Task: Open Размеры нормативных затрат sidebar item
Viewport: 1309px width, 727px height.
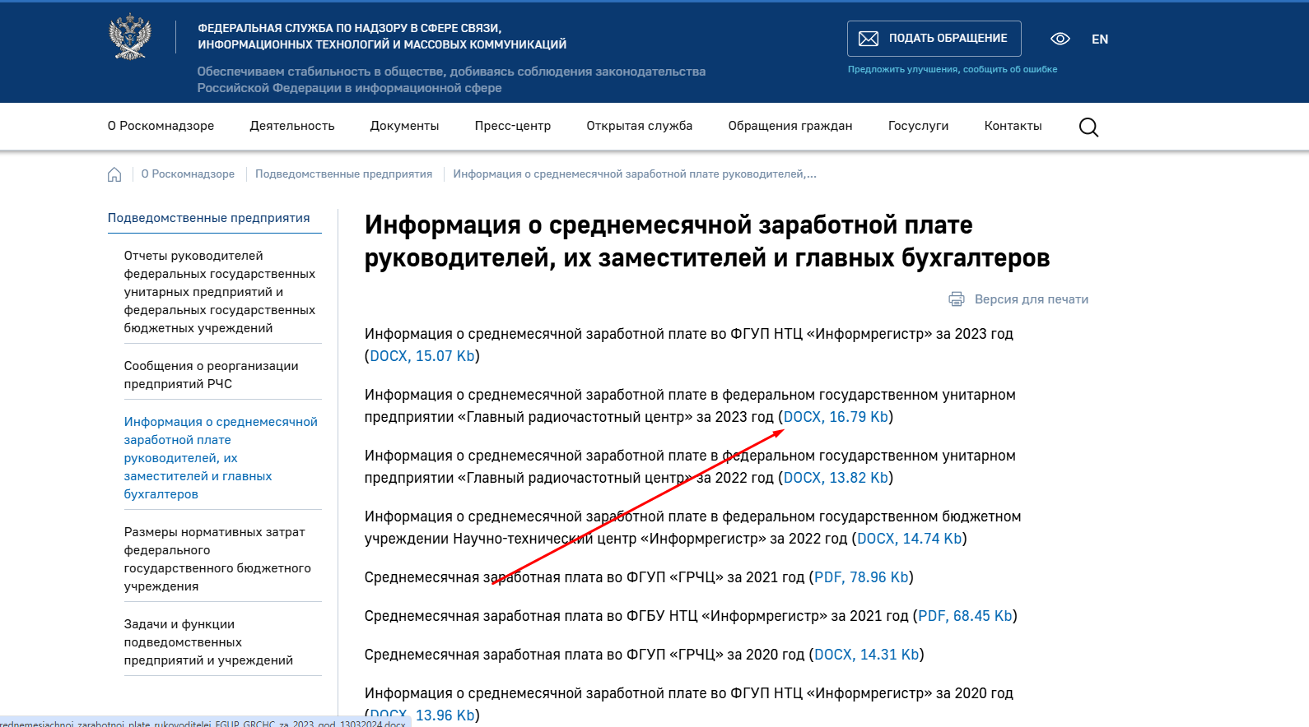Action: 217,559
